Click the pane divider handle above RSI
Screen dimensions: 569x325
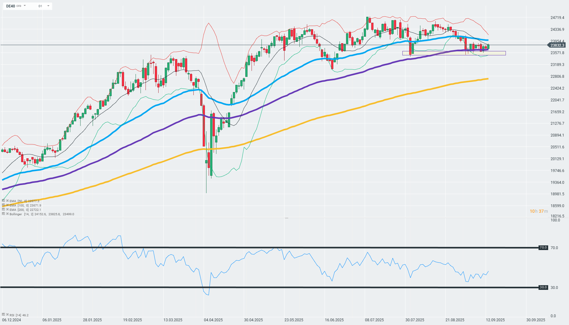pyautogui.click(x=286, y=218)
